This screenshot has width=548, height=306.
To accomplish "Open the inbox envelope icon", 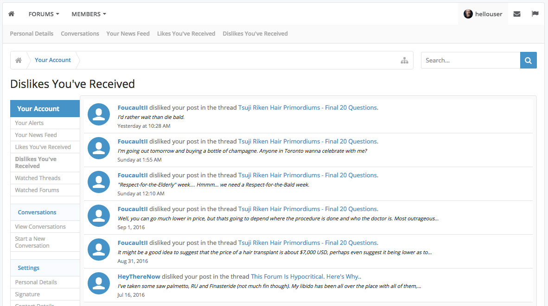I will click(516, 14).
